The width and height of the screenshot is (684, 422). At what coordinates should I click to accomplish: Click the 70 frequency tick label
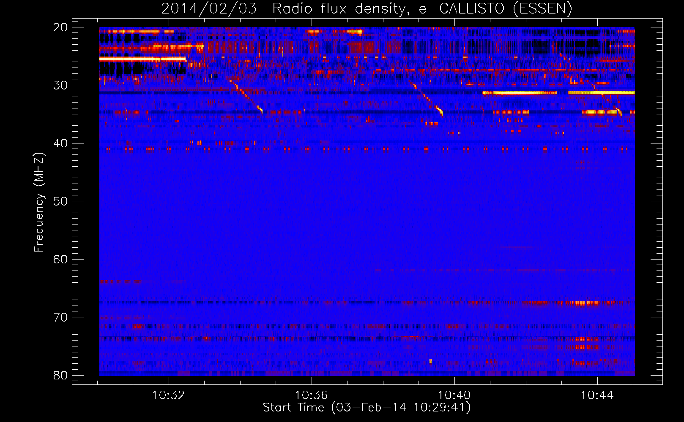(60, 317)
